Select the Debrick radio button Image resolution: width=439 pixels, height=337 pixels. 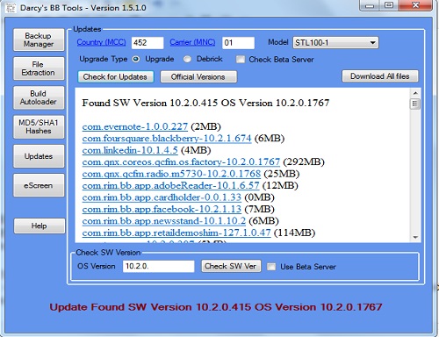pos(187,59)
